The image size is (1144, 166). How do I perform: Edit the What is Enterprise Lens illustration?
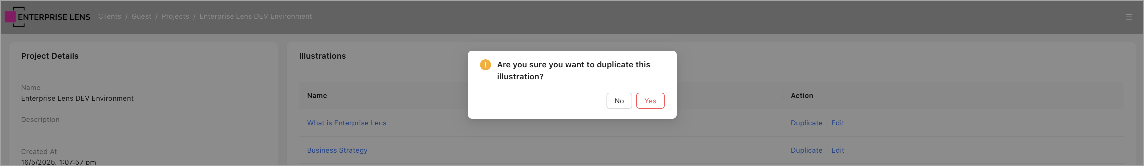pyautogui.click(x=837, y=123)
